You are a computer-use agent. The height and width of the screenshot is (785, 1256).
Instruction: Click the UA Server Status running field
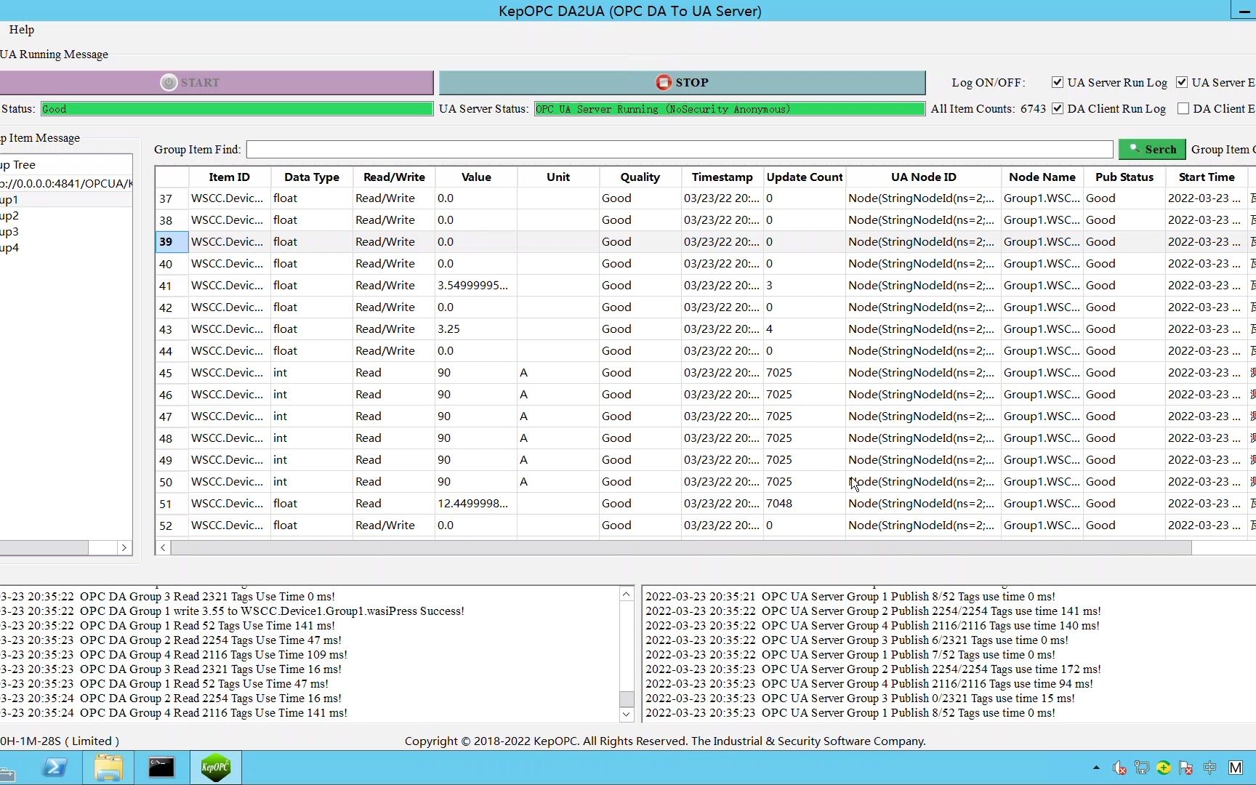click(730, 109)
